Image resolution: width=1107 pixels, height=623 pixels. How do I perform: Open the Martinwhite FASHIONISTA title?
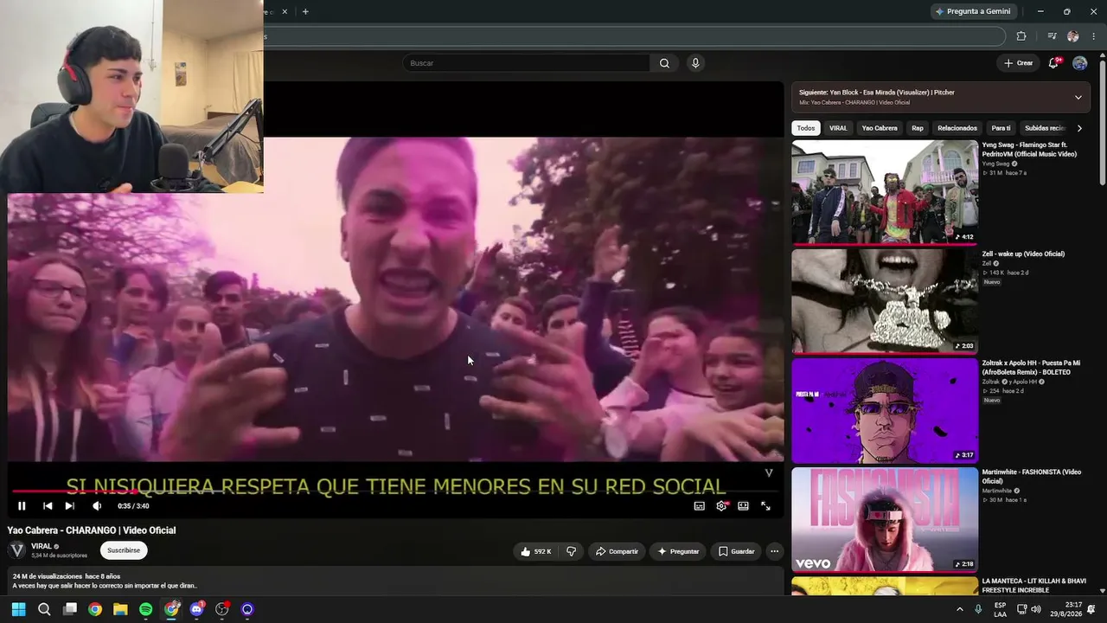click(1031, 477)
